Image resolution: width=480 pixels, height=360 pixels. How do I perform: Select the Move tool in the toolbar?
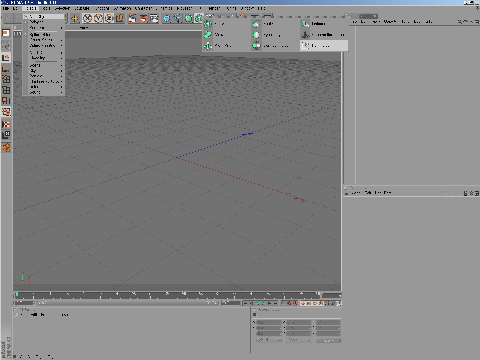pyautogui.click(x=75, y=19)
